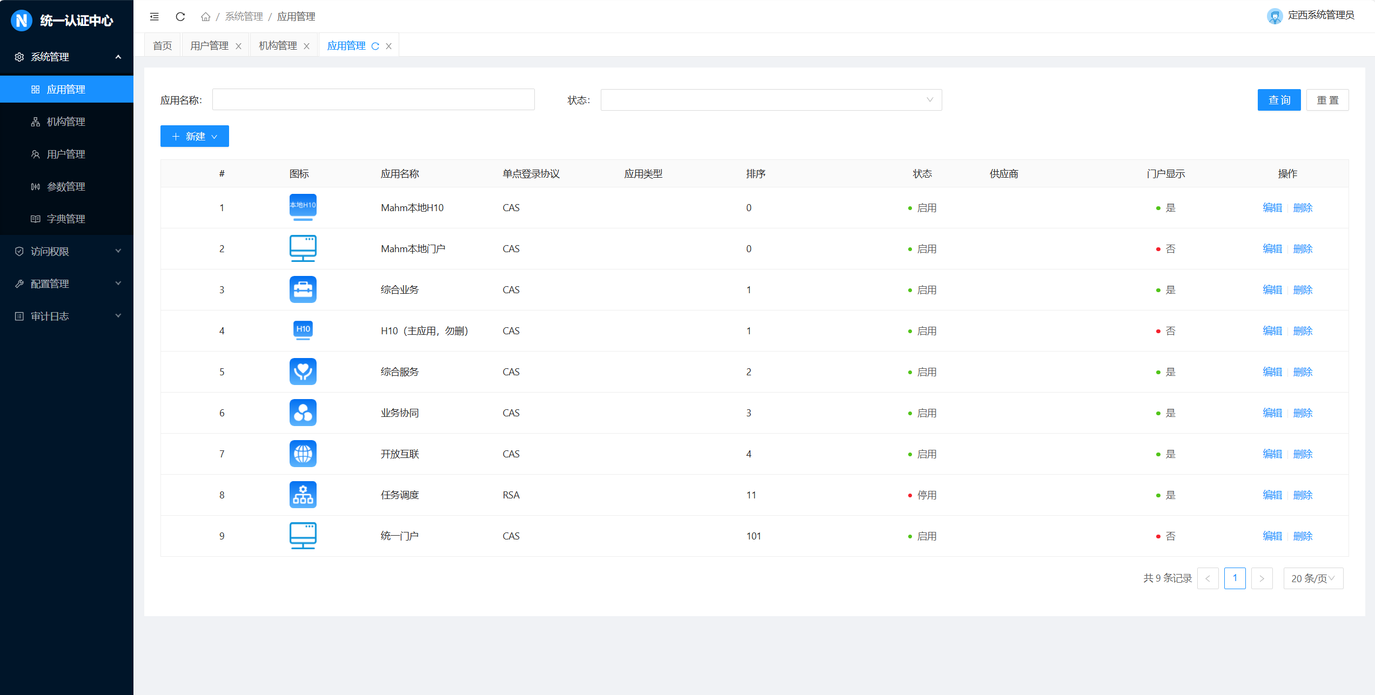Open 字典管理 in the sidebar
Viewport: 1375px width, 695px height.
pyautogui.click(x=66, y=219)
